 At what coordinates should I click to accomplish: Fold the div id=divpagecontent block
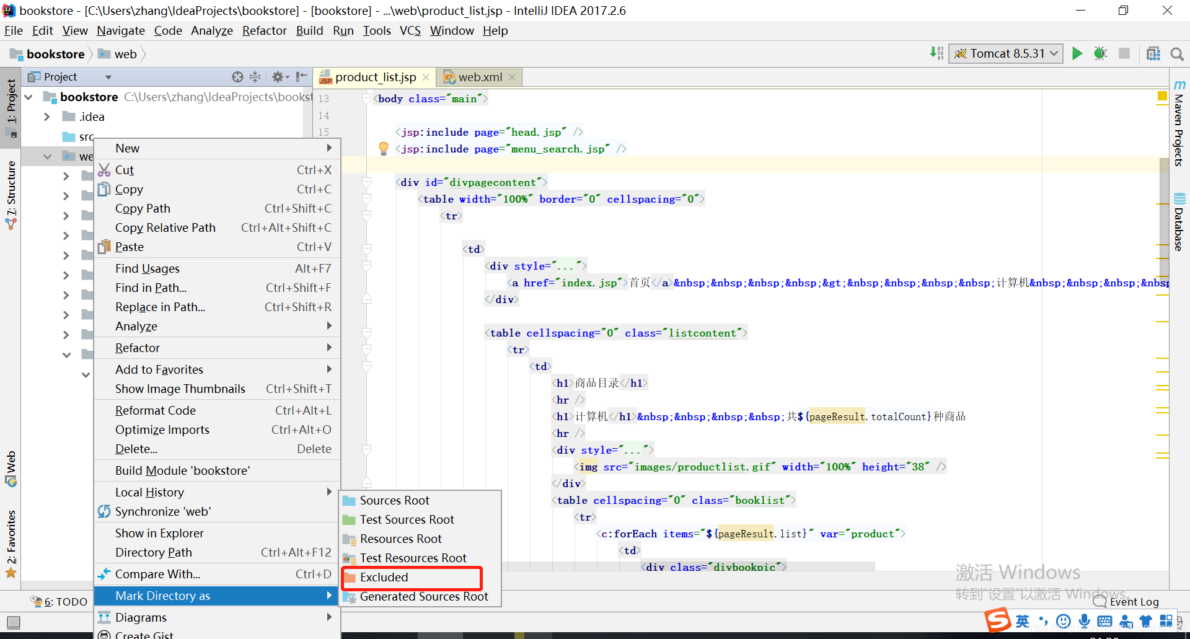coord(366,182)
